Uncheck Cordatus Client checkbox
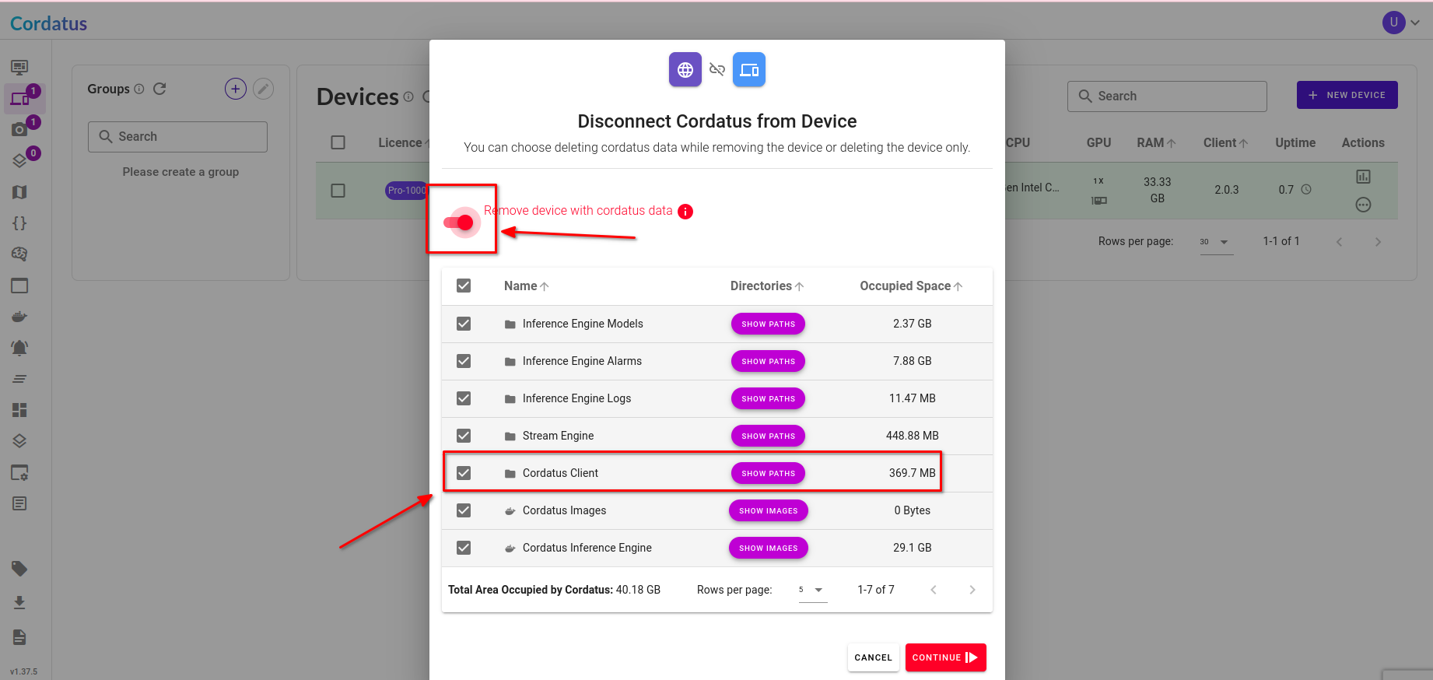 pos(464,473)
